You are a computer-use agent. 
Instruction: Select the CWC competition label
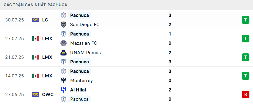pos(48,95)
